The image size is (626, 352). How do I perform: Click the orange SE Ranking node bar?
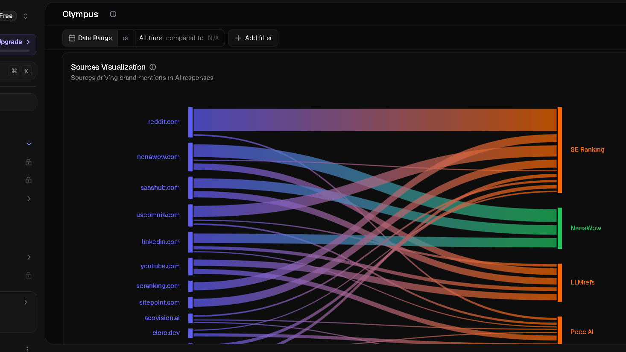tap(560, 150)
